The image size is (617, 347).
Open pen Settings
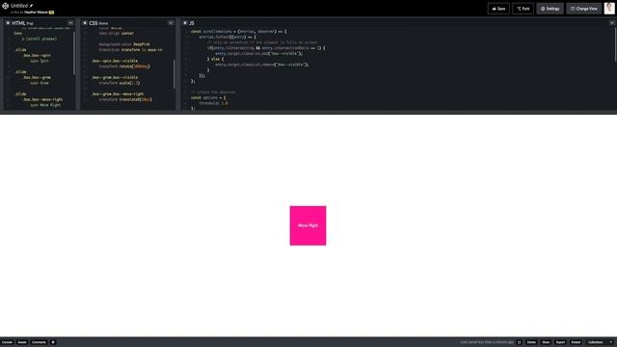pos(550,9)
